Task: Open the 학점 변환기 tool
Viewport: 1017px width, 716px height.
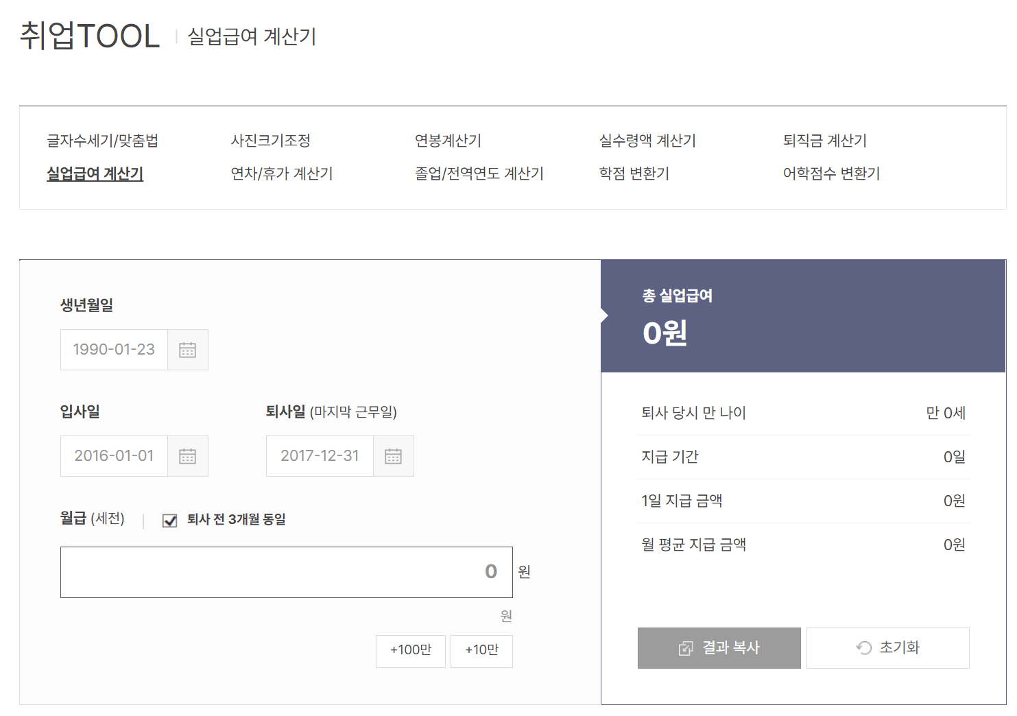Action: pyautogui.click(x=634, y=174)
